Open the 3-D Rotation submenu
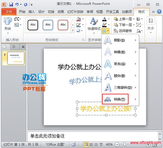This screenshot has width=163, height=148. point(120,88)
